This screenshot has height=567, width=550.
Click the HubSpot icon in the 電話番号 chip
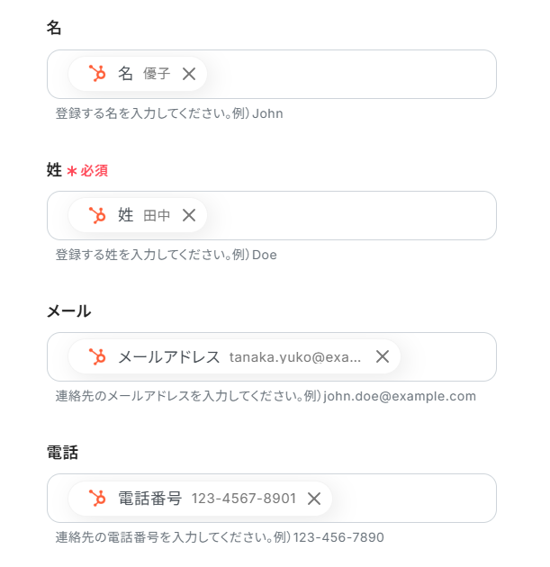[x=97, y=498]
